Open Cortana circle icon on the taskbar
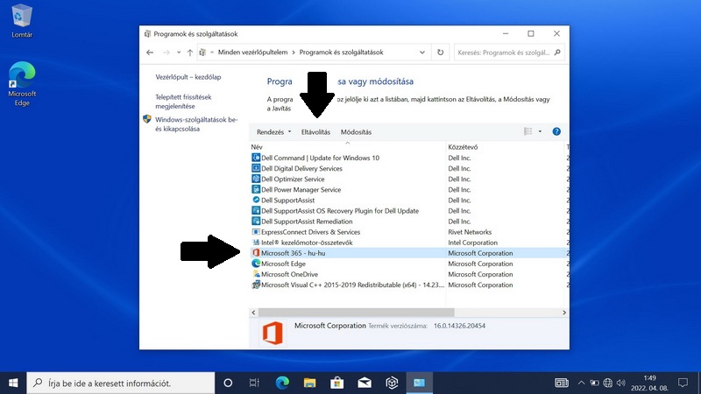701x394 pixels. [x=228, y=383]
